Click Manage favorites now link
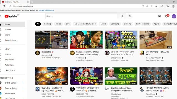Screen dimensions: 177x99 click(46, 10)
